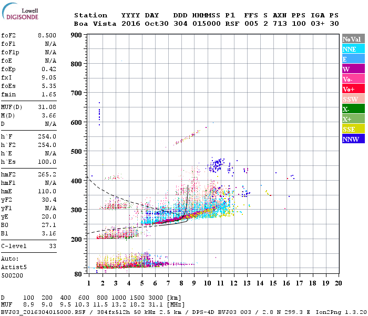Image resolution: width=368 pixels, height=316 pixels.
Task: Click the D distance 3000 in table
Action: (156, 298)
